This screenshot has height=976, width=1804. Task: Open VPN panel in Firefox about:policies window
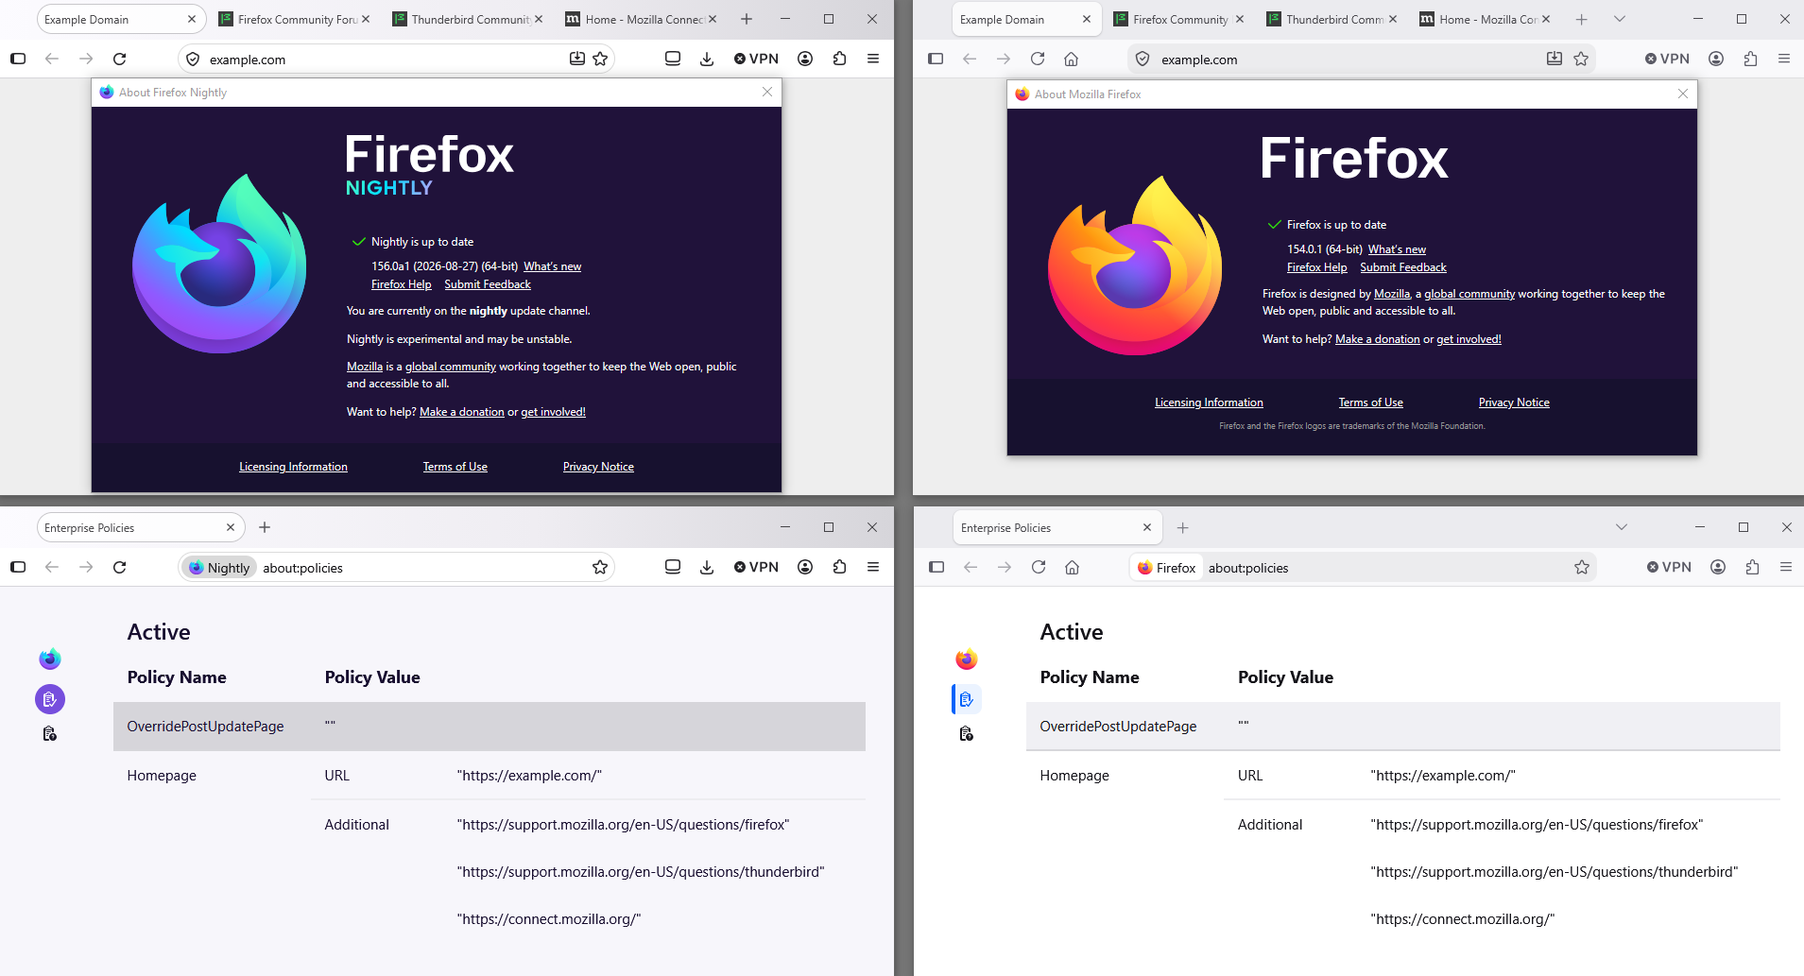[x=1669, y=567]
